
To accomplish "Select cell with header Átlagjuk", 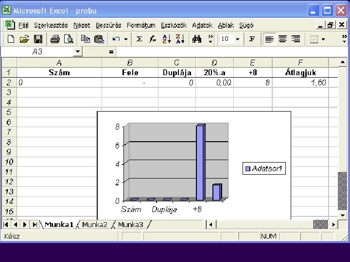I will coord(300,73).
